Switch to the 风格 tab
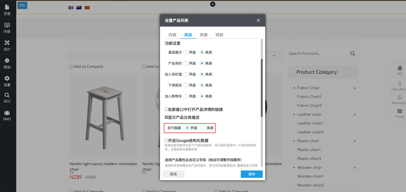Viewport: 406px width, 192px height. coord(204,35)
